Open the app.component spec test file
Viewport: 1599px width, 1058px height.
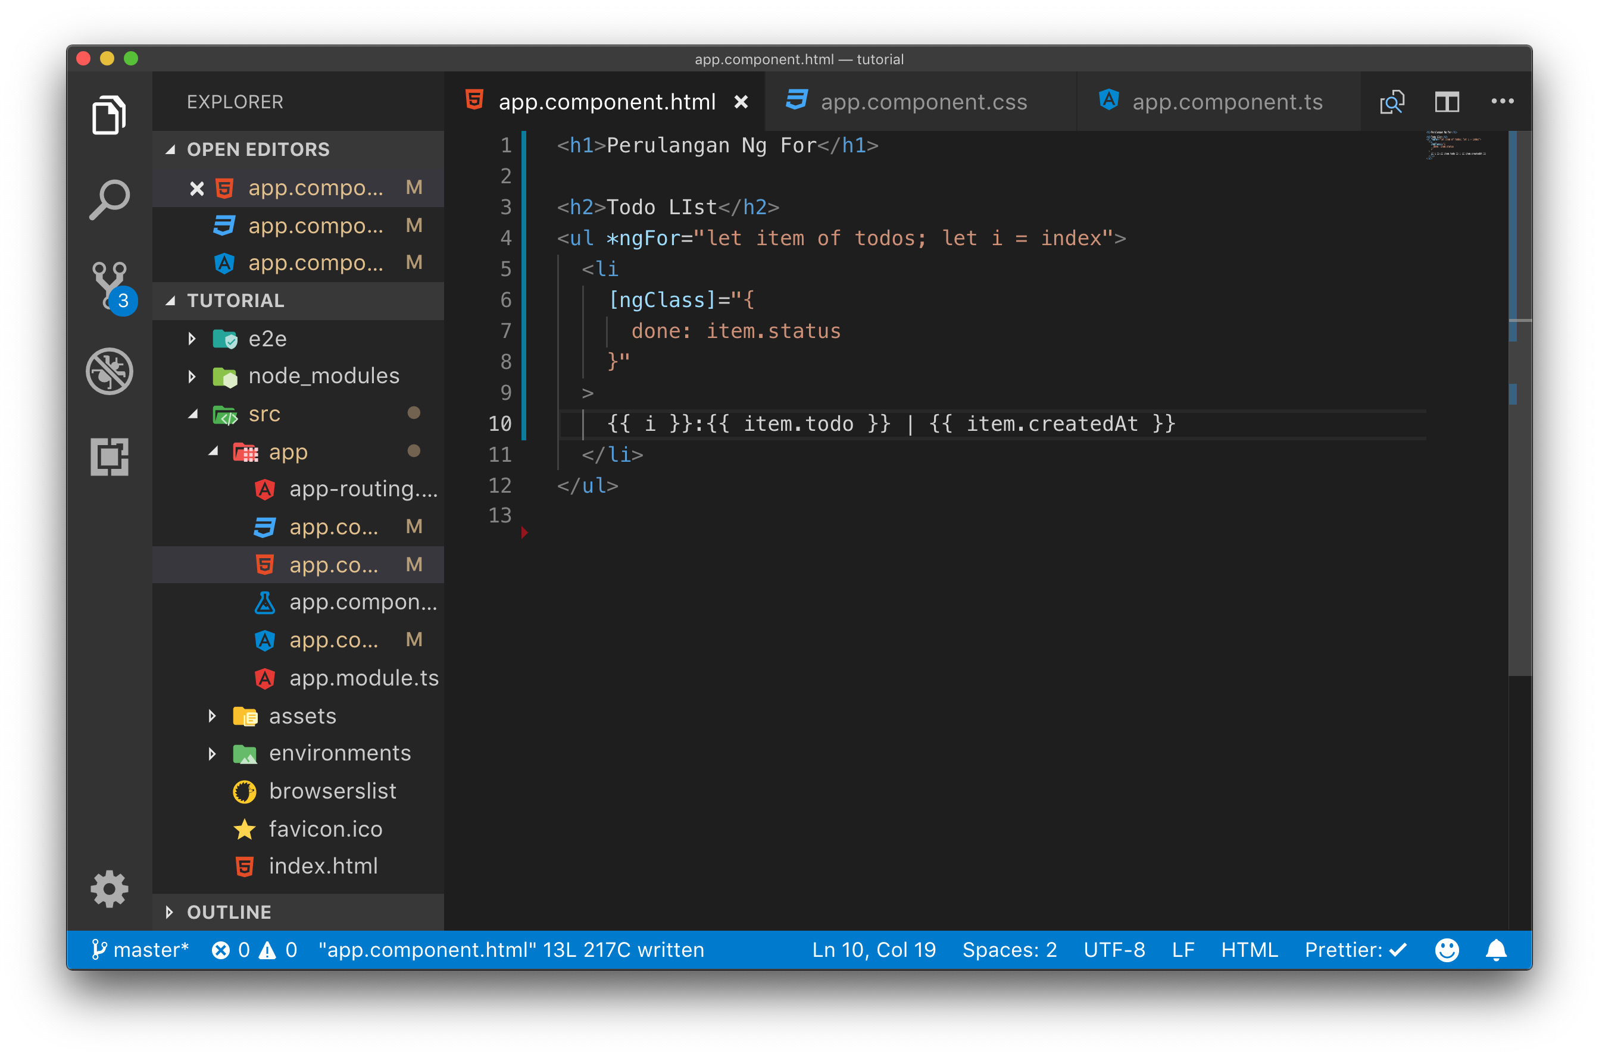point(298,602)
